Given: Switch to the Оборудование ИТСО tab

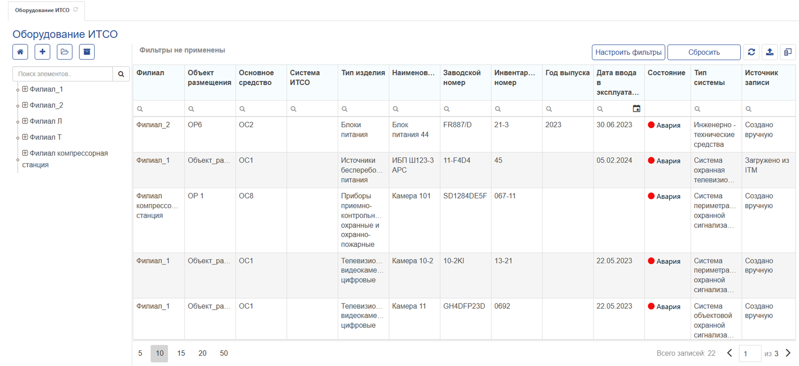Looking at the screenshot, I should [42, 10].
